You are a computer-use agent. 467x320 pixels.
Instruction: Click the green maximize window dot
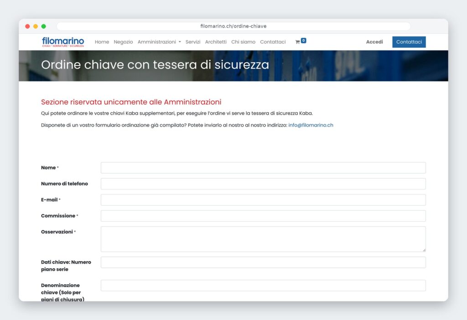pyautogui.click(x=43, y=26)
